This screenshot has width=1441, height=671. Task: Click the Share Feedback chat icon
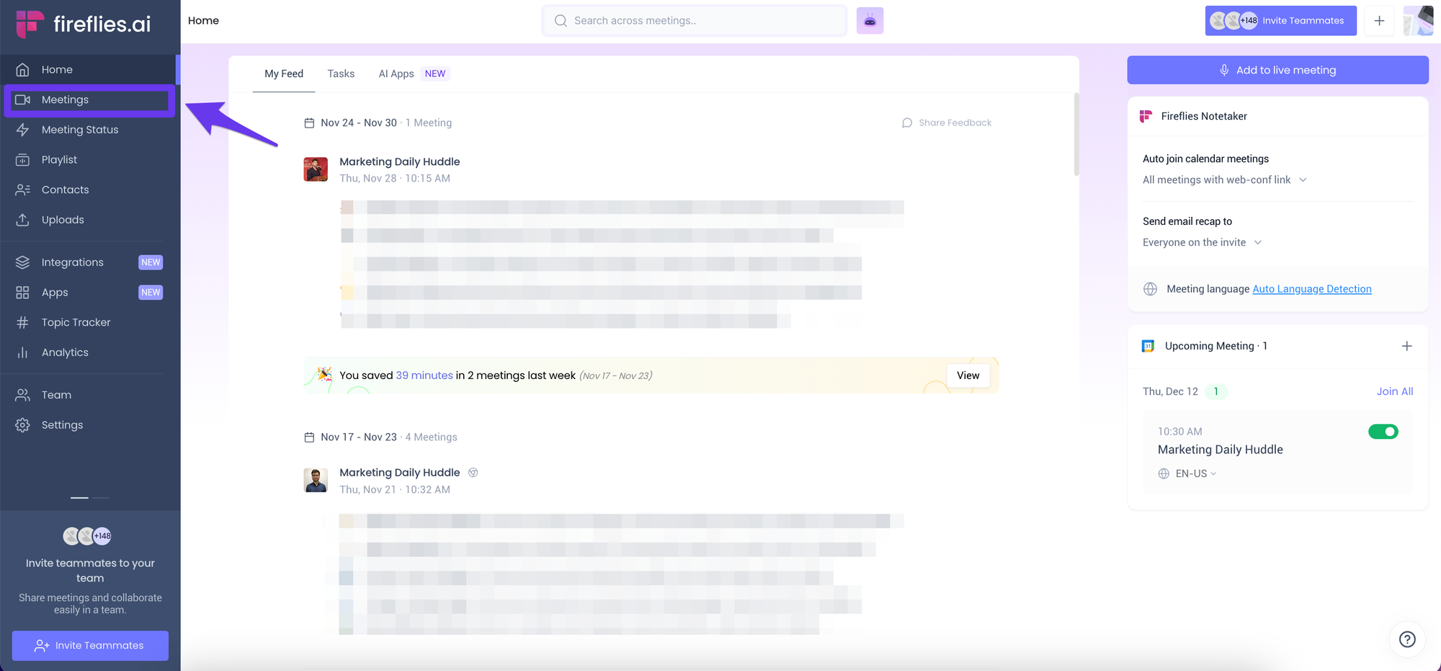point(907,123)
